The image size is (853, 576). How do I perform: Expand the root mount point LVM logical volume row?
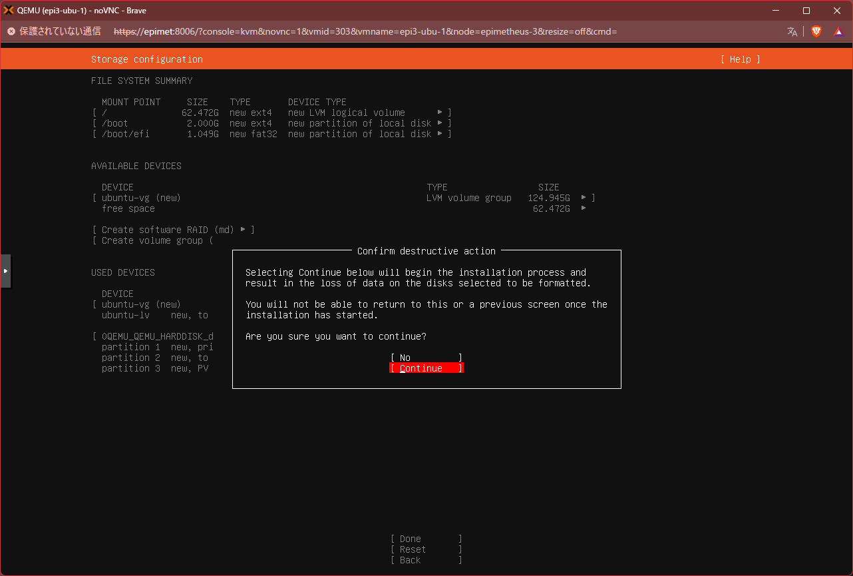(272, 113)
